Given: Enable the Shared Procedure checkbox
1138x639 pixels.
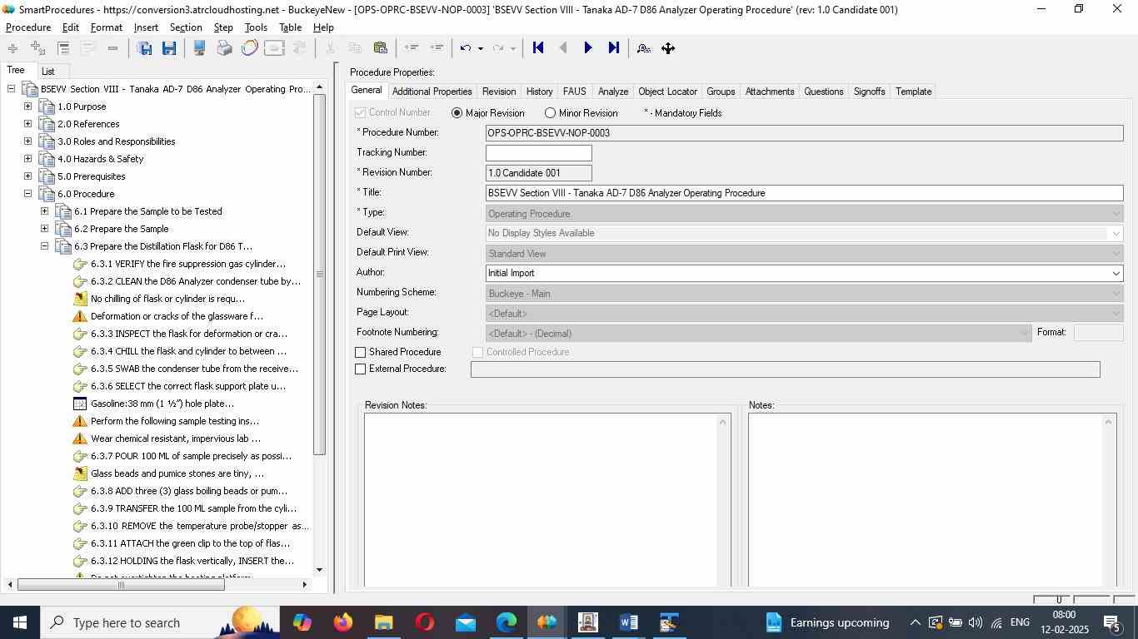Looking at the screenshot, I should pyautogui.click(x=361, y=353).
